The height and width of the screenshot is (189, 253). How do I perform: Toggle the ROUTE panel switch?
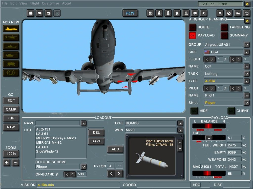[x=192, y=27]
